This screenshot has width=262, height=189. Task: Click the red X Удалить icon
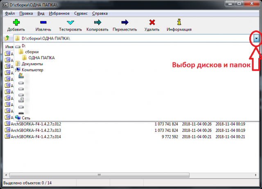tap(152, 22)
